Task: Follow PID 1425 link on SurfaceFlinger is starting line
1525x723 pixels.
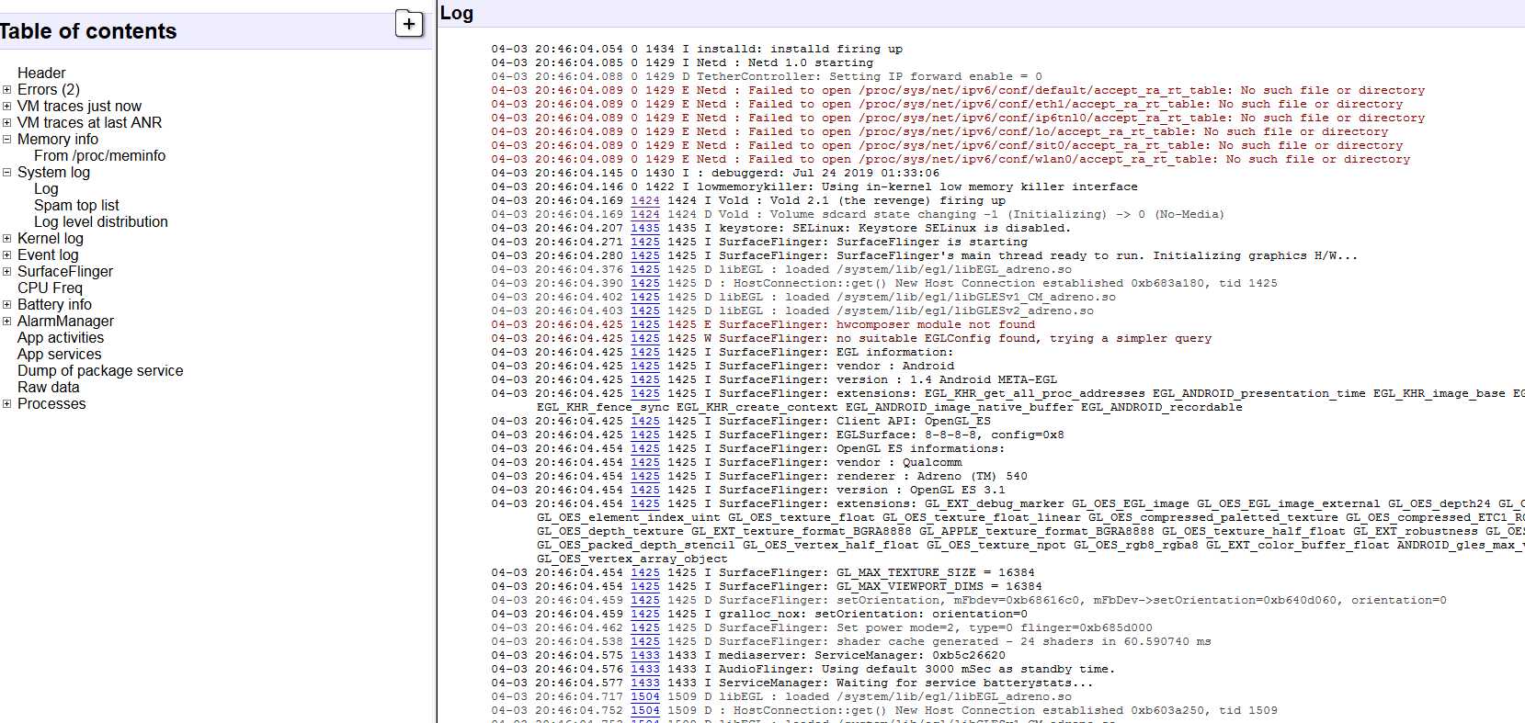Action: click(x=645, y=242)
